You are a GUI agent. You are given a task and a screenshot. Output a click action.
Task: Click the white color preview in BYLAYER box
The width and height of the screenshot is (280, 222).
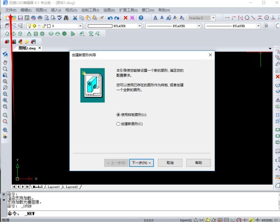click(x=100, y=26)
